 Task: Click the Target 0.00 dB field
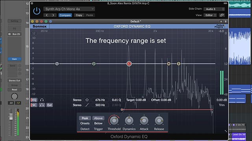click(x=136, y=100)
